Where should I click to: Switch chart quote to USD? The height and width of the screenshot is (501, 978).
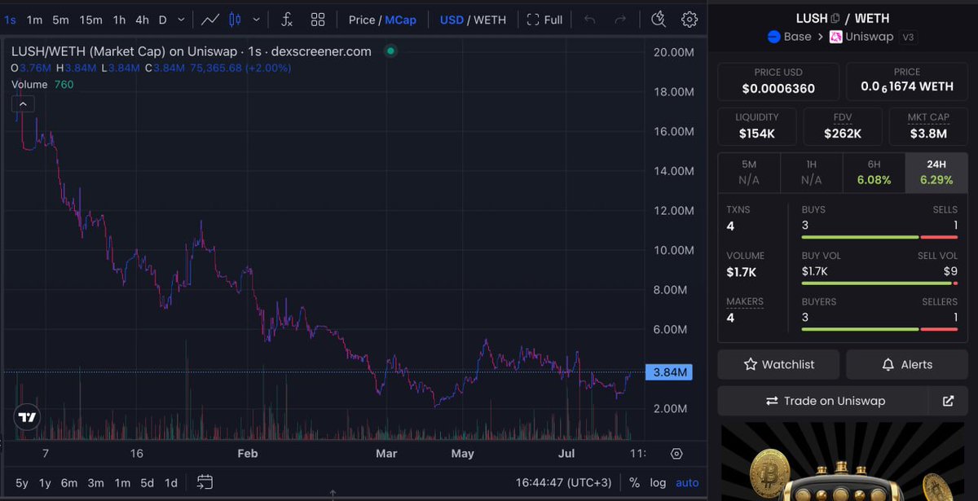452,20
